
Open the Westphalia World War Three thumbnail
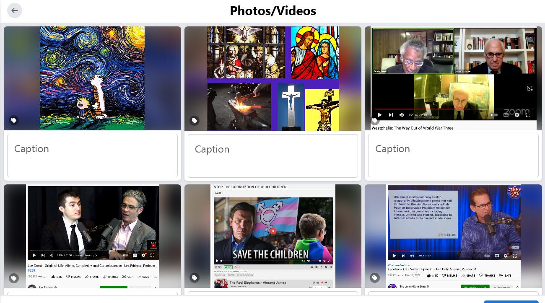pos(453,78)
